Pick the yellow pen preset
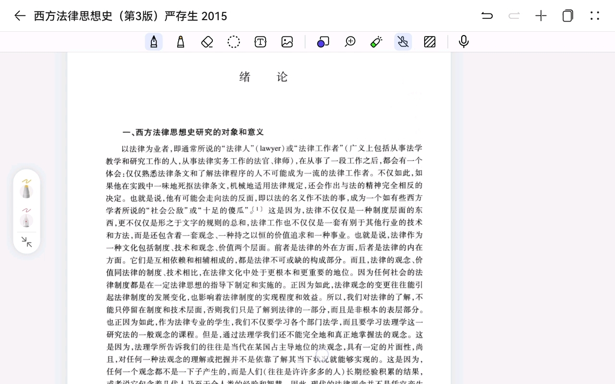615x384 pixels. point(26,188)
